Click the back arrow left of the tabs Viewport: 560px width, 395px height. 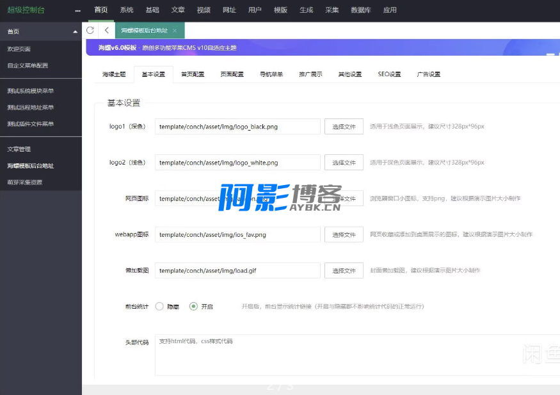(x=106, y=30)
